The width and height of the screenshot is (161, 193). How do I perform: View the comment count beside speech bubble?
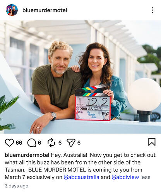click(39, 143)
